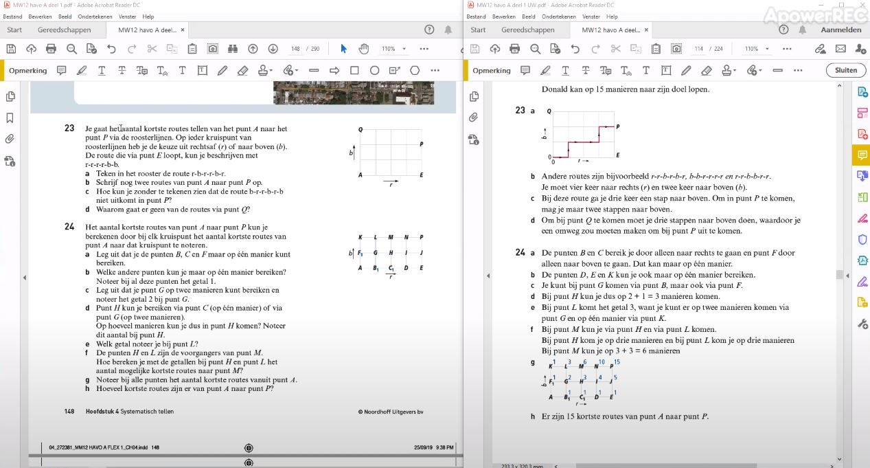The width and height of the screenshot is (870, 468).
Task: Open the Bestand menu in left window
Action: click(13, 16)
